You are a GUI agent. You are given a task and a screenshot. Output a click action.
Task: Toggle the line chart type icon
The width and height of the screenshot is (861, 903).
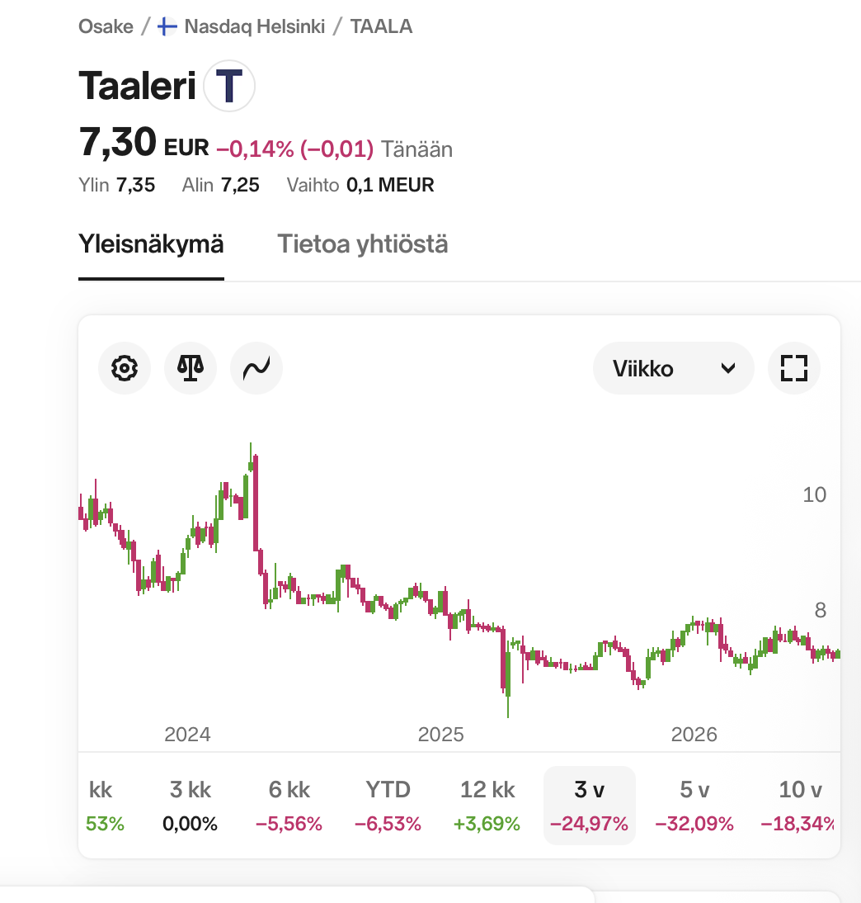(256, 368)
